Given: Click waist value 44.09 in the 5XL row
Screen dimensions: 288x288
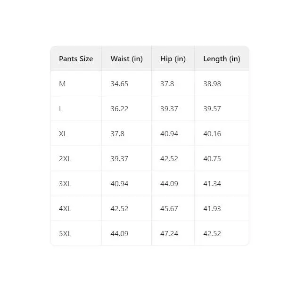Looking at the screenshot, I should click(119, 234).
